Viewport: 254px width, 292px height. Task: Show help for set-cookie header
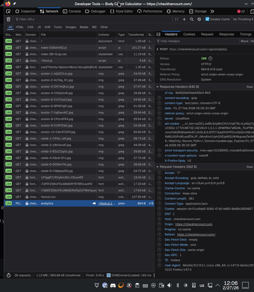[159, 124]
